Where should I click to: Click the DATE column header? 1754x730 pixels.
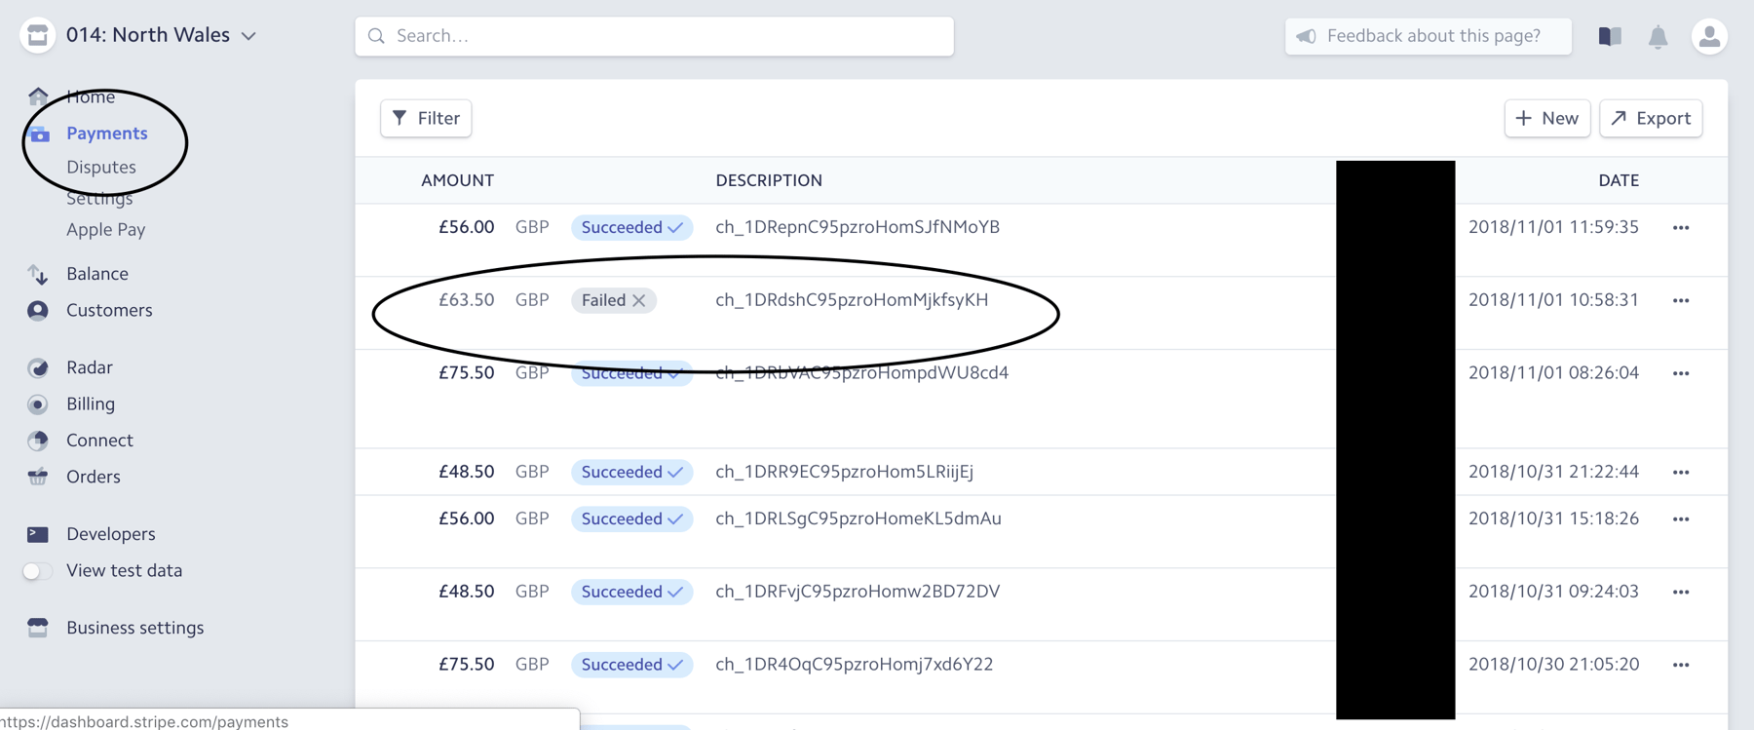tap(1619, 180)
